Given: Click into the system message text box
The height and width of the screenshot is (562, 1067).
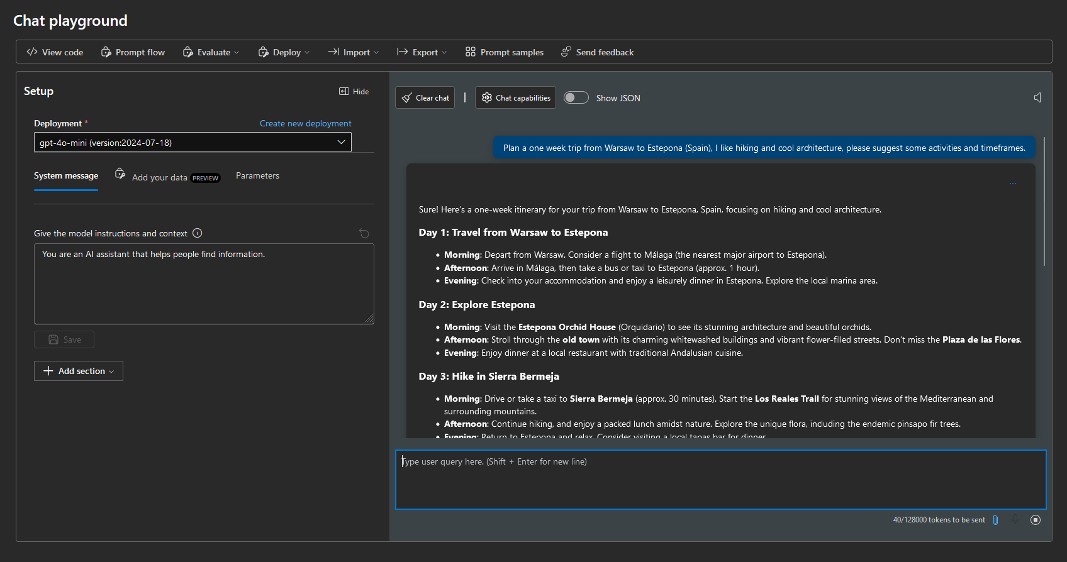Looking at the screenshot, I should pyautogui.click(x=204, y=284).
